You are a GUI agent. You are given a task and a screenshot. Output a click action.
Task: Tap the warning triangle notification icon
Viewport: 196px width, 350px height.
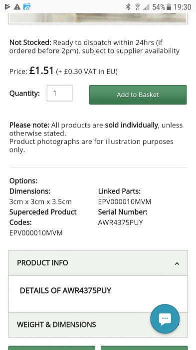17,7
